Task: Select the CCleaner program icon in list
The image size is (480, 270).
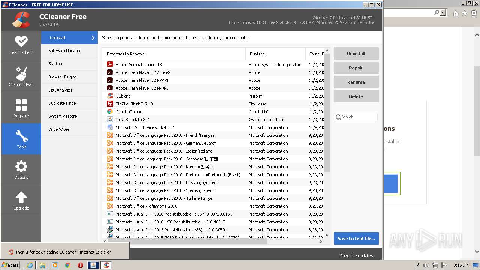Action: pos(110,96)
